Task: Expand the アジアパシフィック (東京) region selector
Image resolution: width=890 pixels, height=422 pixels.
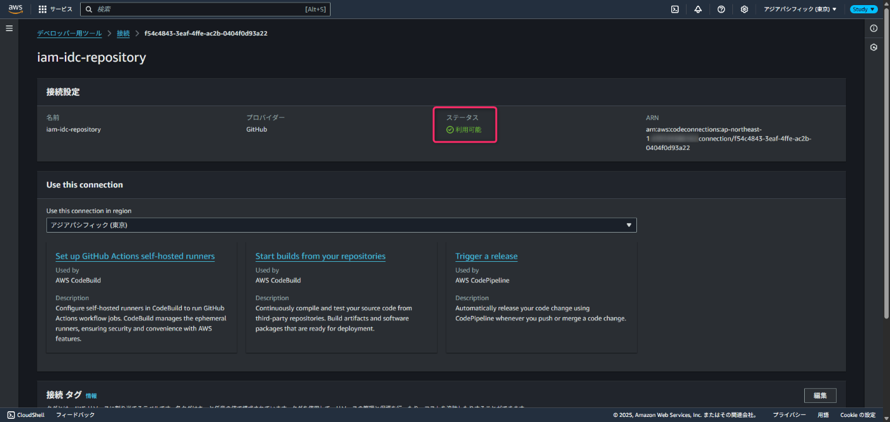Action: (x=800, y=10)
